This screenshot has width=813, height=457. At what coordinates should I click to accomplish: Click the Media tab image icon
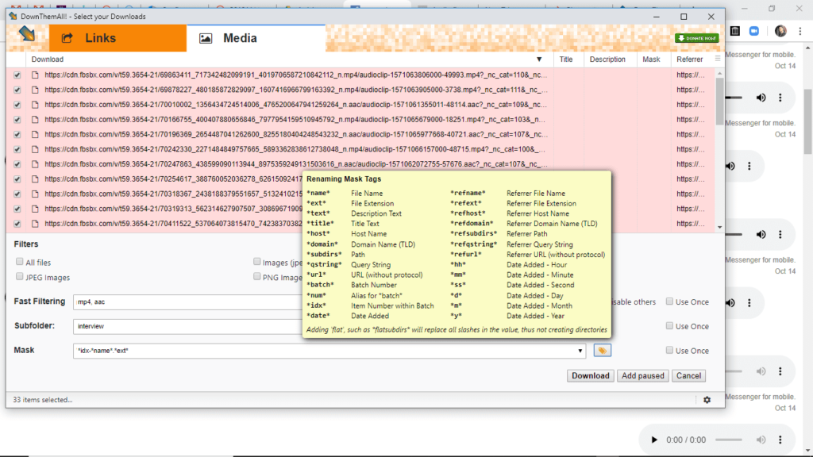click(x=207, y=36)
